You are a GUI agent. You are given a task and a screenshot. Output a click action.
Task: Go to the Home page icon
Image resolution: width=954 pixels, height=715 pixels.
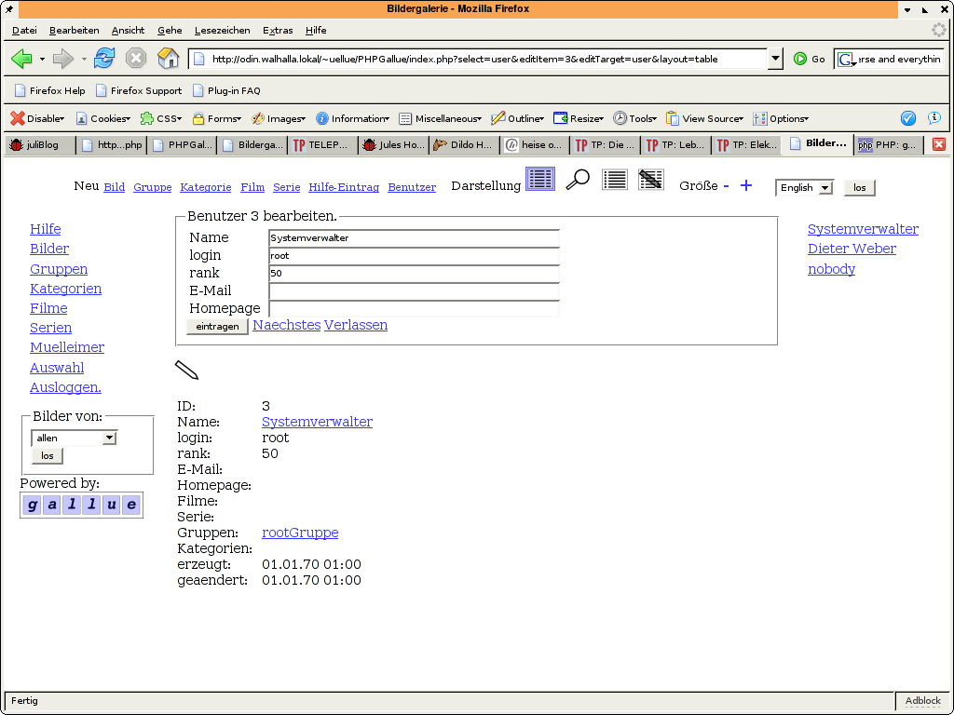[x=168, y=59]
